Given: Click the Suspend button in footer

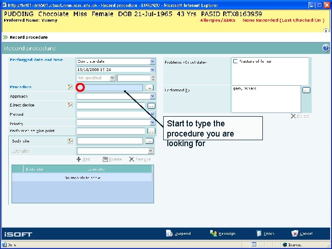Looking at the screenshot, I should coord(178,233).
